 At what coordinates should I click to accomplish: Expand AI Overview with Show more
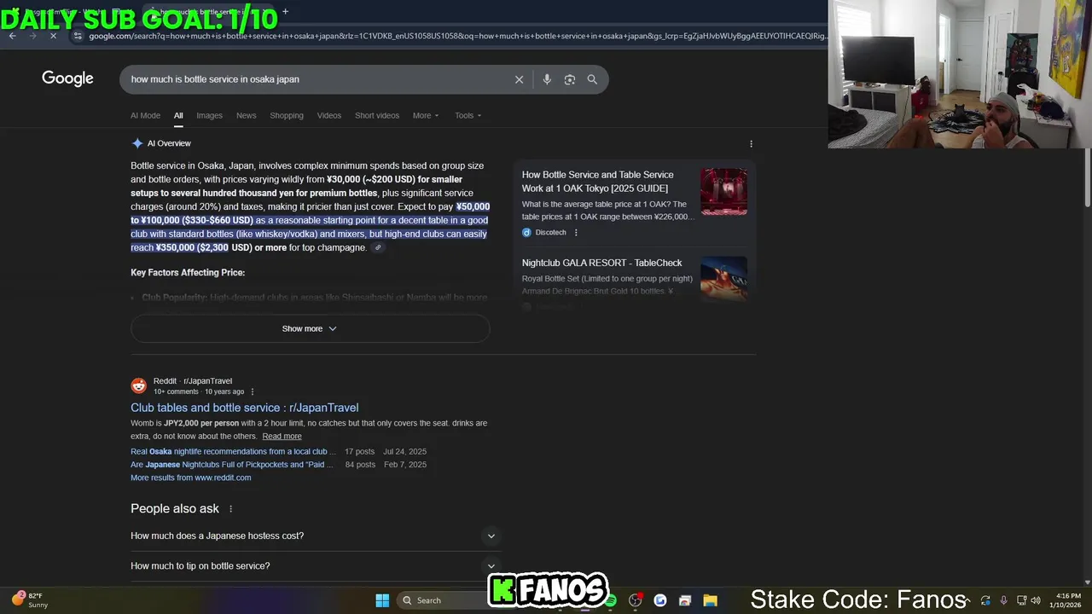coord(310,328)
